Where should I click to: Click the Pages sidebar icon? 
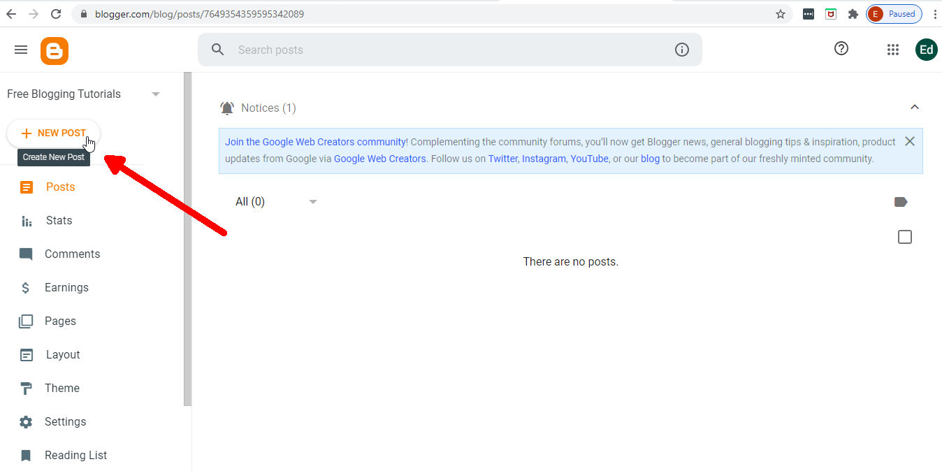tap(26, 321)
